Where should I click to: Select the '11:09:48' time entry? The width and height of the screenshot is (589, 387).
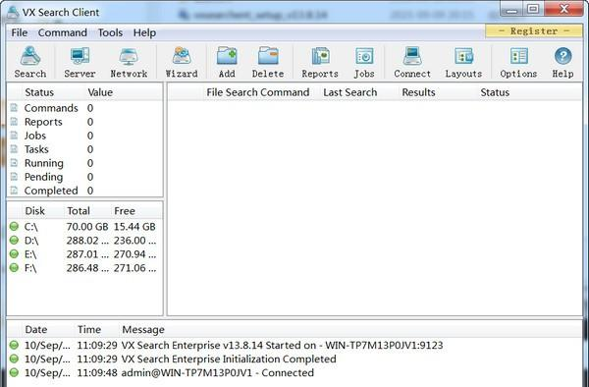(x=97, y=373)
